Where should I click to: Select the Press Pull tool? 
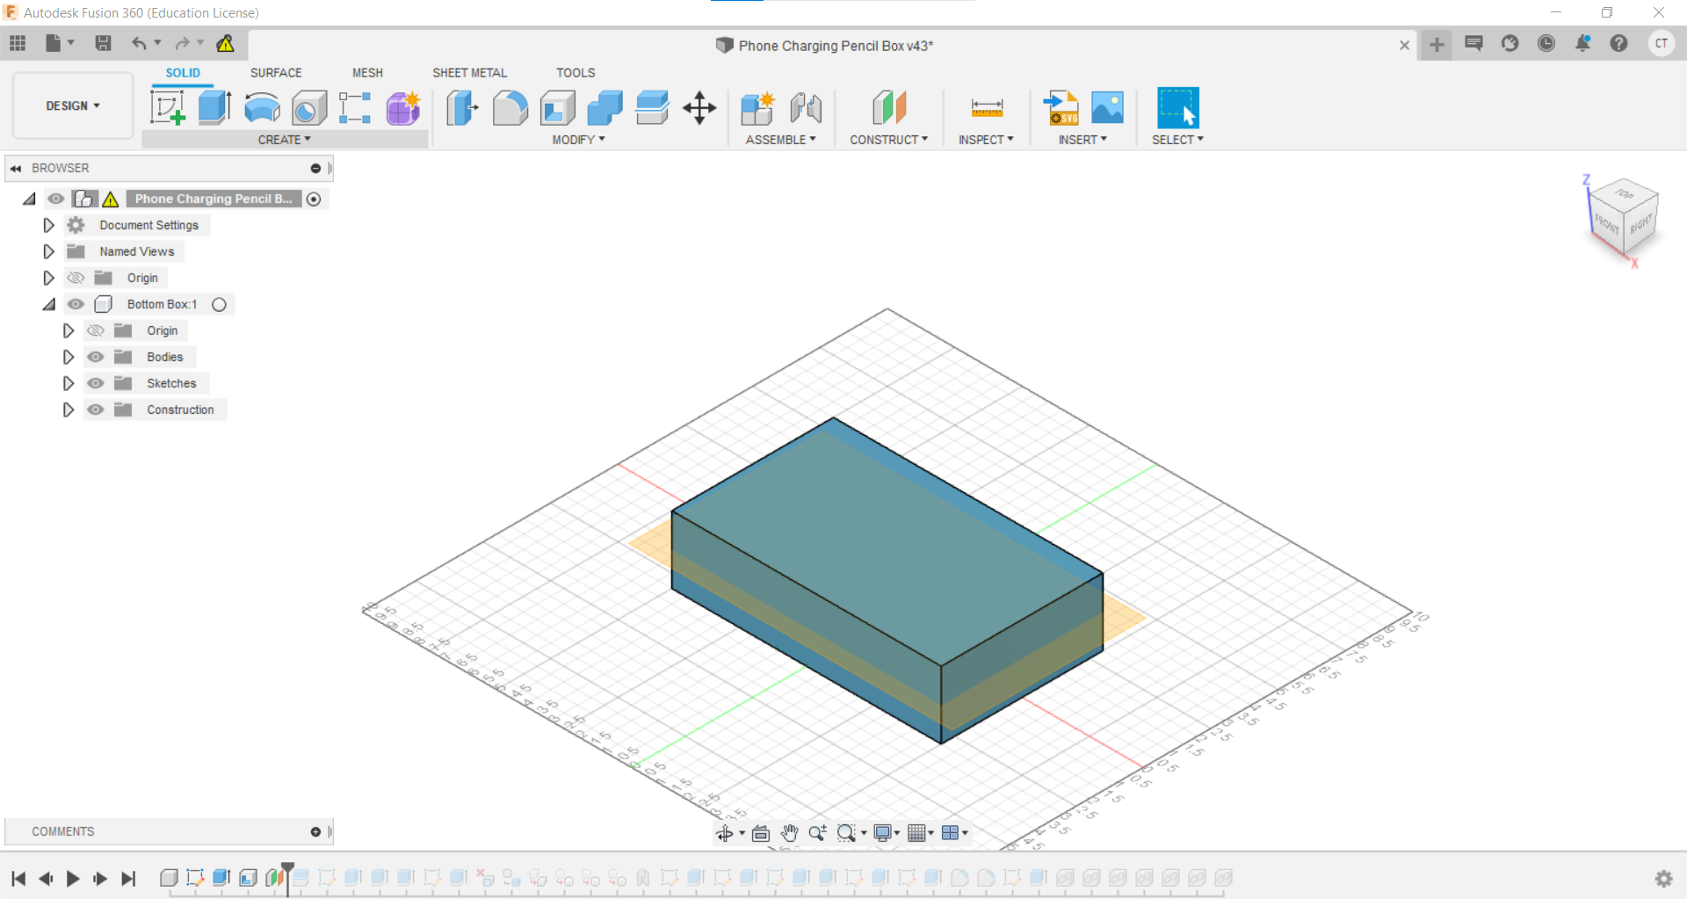(x=462, y=108)
